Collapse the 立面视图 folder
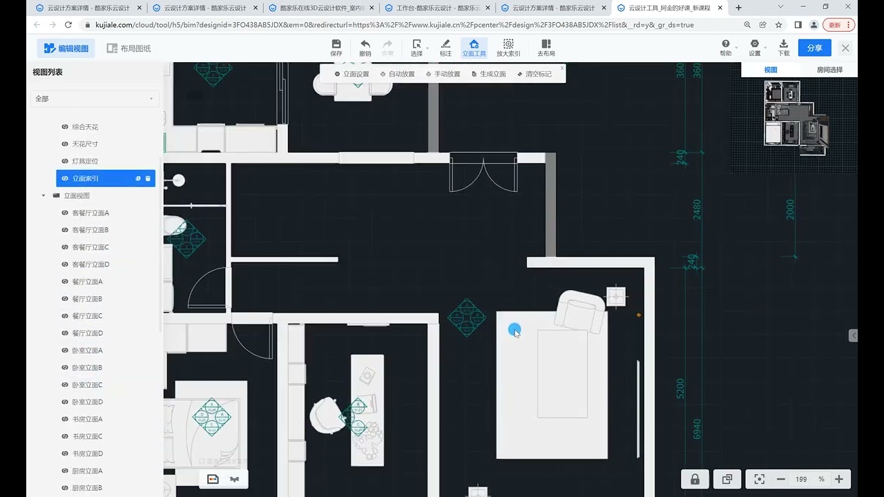Viewport: 884px width, 497px height. [x=44, y=195]
